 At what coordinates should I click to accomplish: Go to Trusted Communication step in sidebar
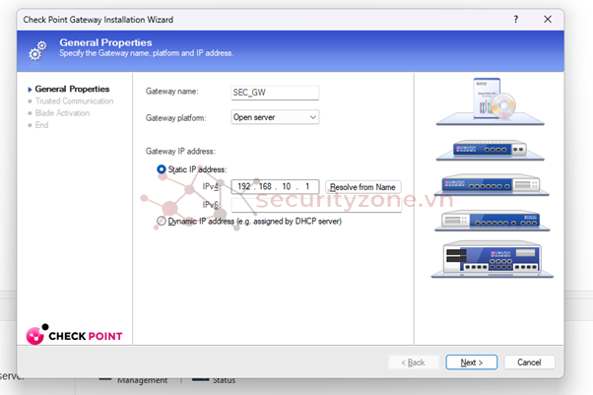click(74, 100)
